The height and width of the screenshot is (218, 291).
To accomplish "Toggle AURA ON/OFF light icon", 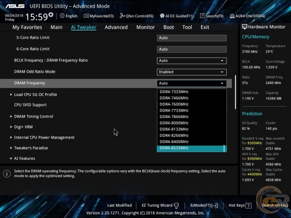I will click(x=232, y=16).
